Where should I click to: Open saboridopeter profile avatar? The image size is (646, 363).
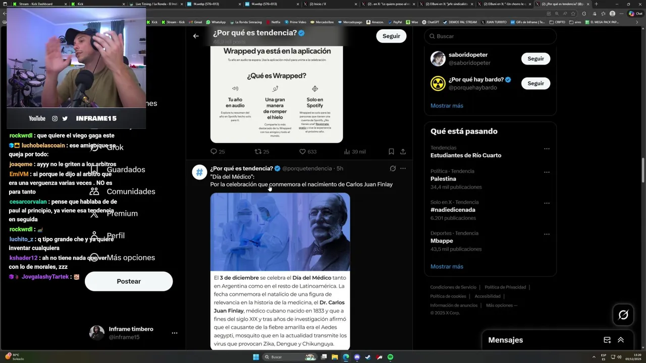coord(438,58)
